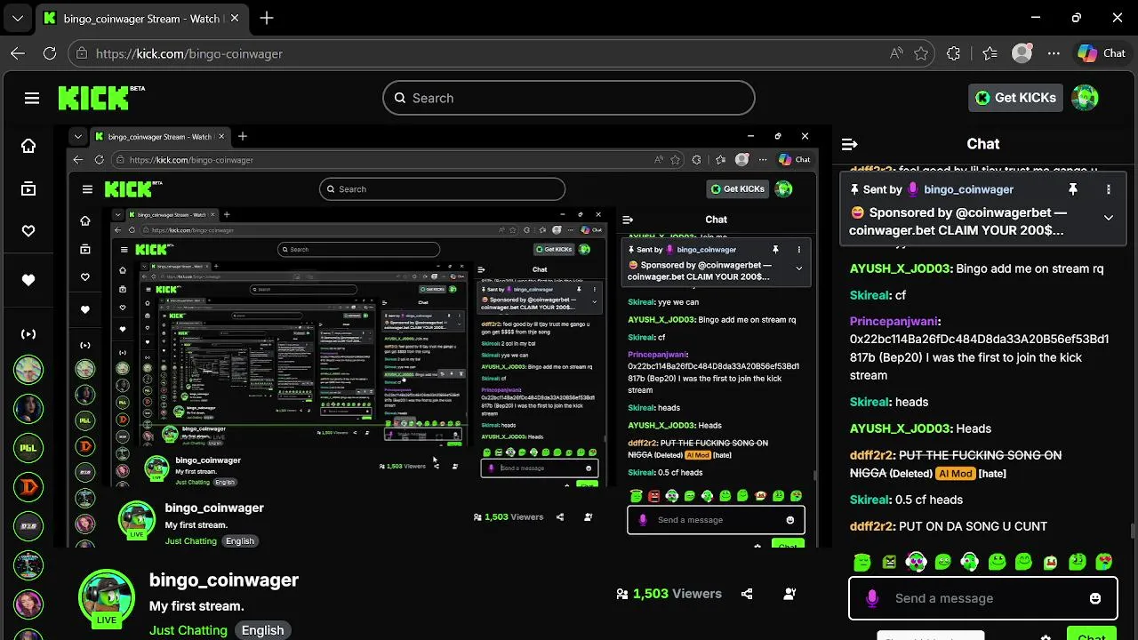
Task: Share the stream via the share icon
Action: (x=747, y=594)
